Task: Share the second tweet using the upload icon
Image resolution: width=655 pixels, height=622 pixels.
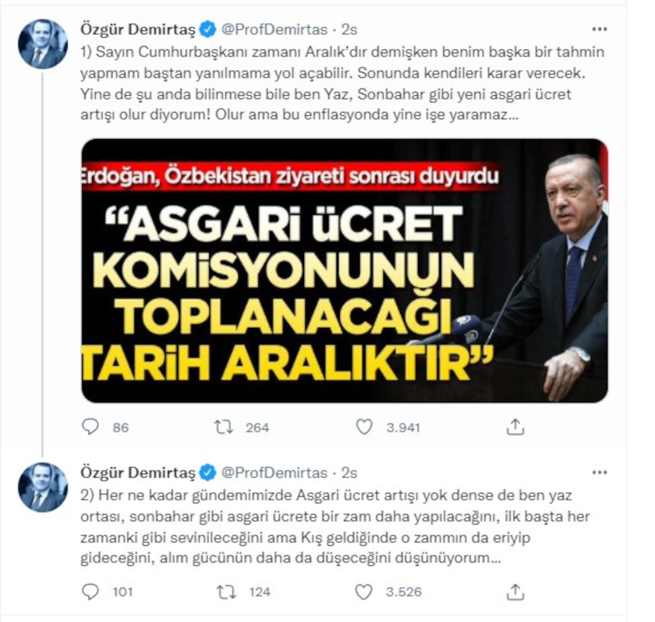Action: (515, 591)
